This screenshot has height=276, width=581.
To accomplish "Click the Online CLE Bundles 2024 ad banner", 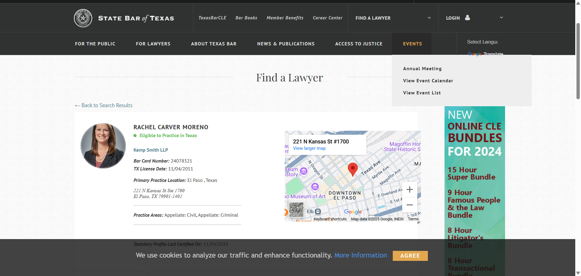I will [475, 191].
